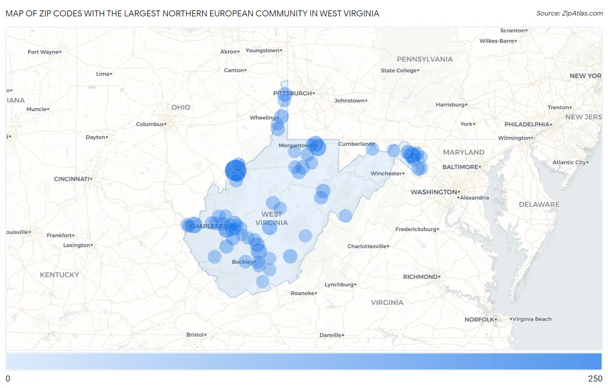Click the Harrisburg city label
608x388 pixels.
(x=450, y=105)
